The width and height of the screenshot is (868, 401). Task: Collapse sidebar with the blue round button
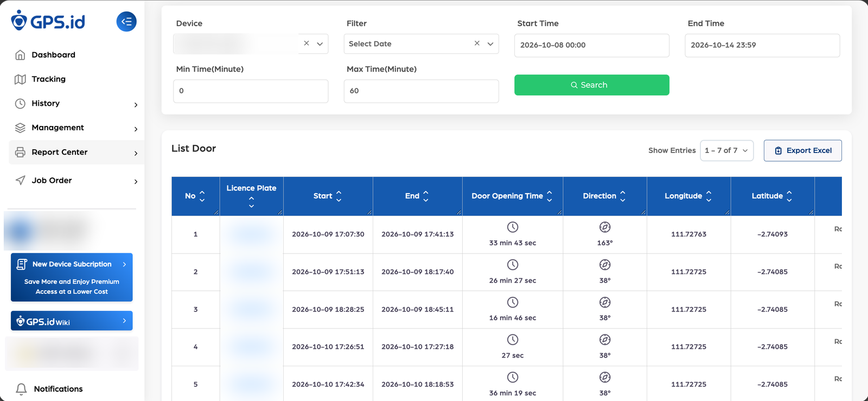coord(126,22)
